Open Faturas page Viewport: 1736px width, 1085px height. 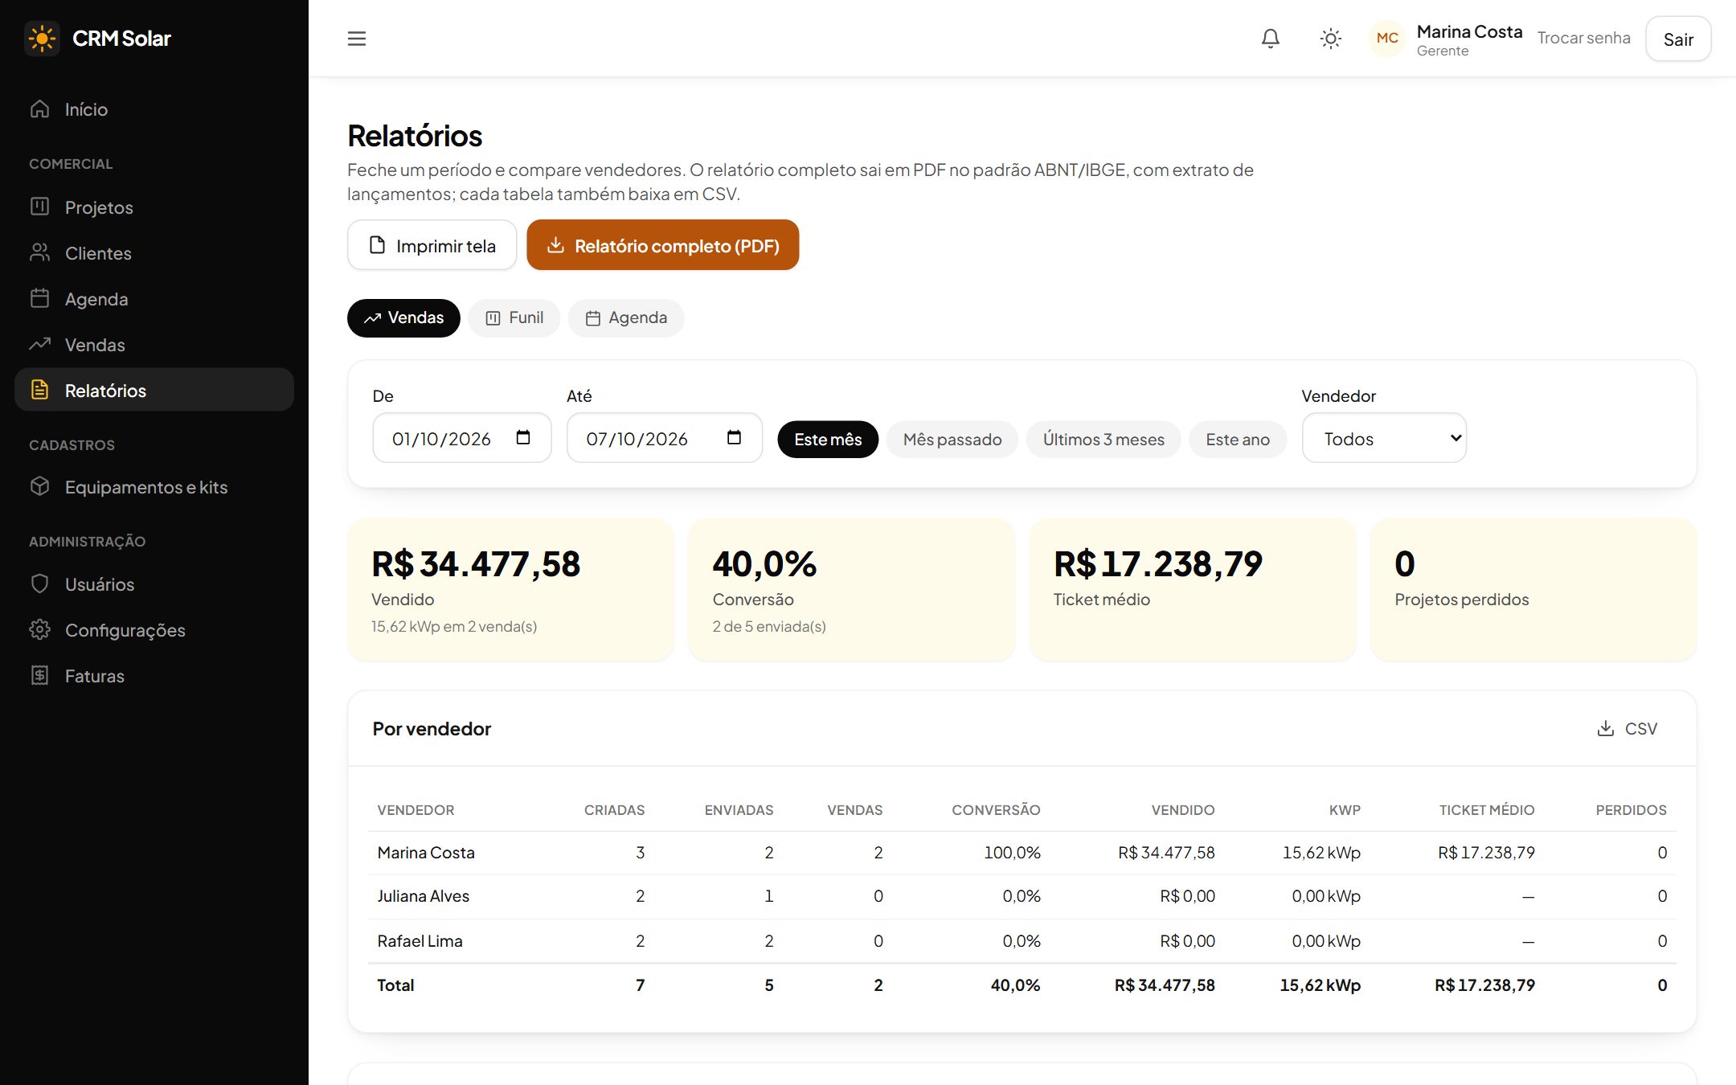[x=154, y=676]
